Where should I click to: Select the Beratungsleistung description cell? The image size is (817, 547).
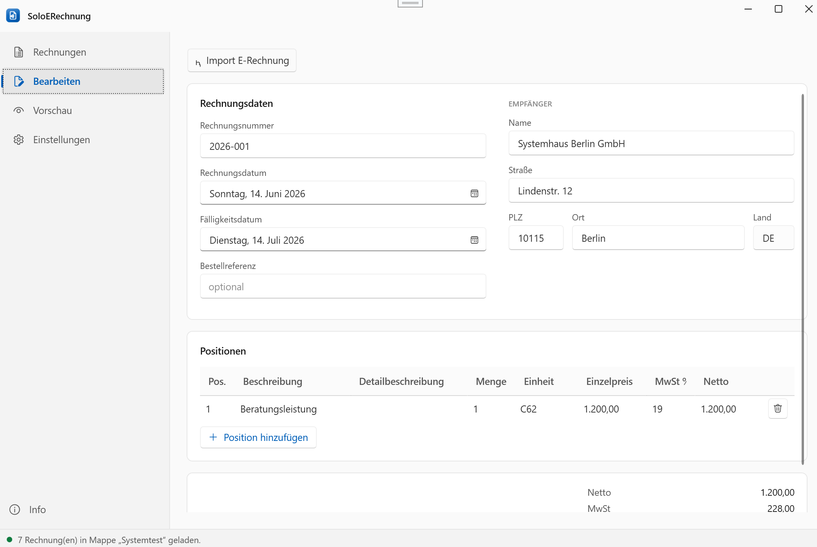[x=278, y=409]
